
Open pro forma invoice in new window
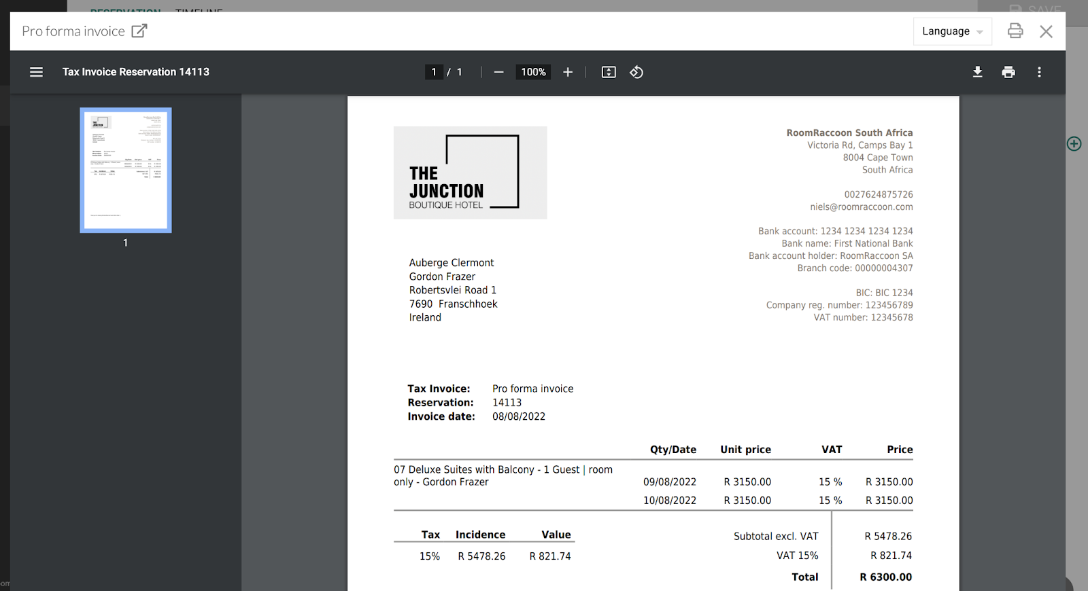(139, 31)
